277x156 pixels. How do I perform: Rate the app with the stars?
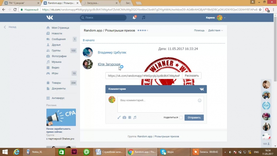tap(143, 31)
